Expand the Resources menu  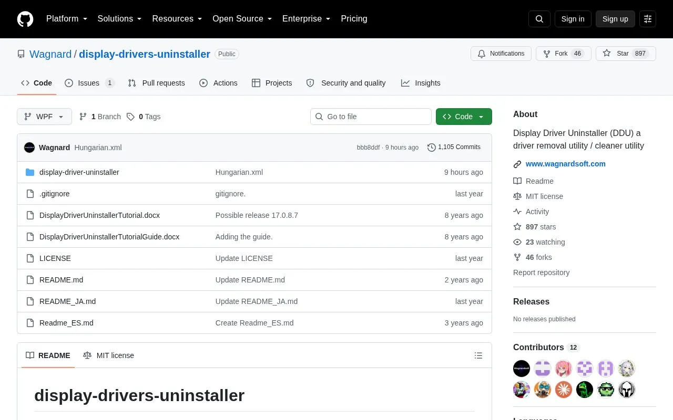coord(177,19)
